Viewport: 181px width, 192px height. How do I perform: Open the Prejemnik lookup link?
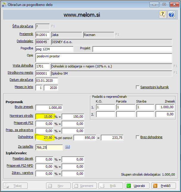pos(26,34)
